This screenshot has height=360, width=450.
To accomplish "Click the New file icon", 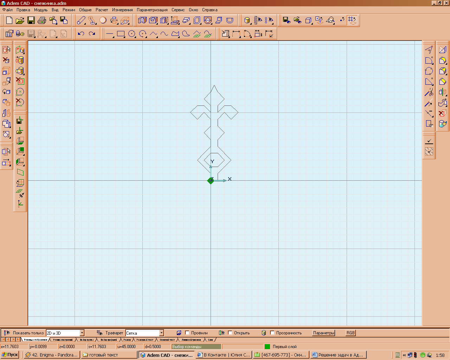I will point(9,20).
